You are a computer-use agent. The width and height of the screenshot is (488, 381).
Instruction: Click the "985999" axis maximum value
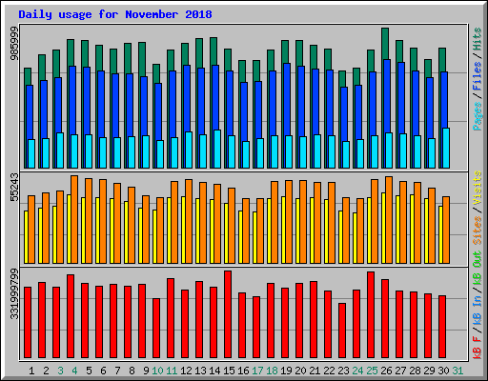click(14, 44)
